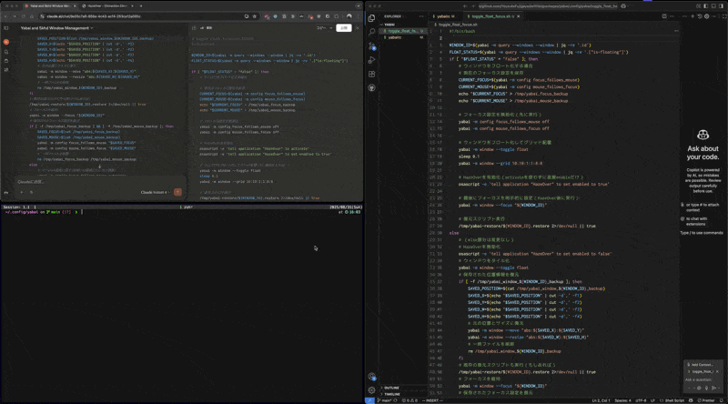Image resolution: width=728 pixels, height=404 pixels.
Task: Open the Accounts icon in VS Code activity bar
Action: [x=371, y=377]
